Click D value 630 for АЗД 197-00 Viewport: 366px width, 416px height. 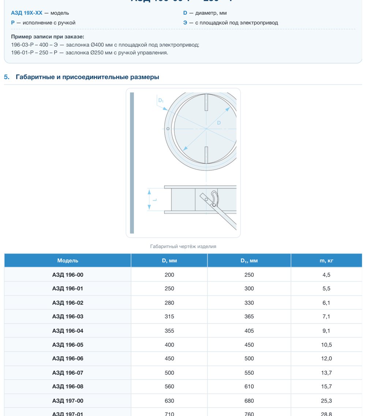point(169,401)
